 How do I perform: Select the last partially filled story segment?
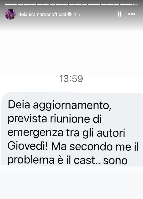(135, 5)
